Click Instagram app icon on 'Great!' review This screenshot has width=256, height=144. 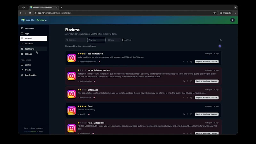(71, 110)
